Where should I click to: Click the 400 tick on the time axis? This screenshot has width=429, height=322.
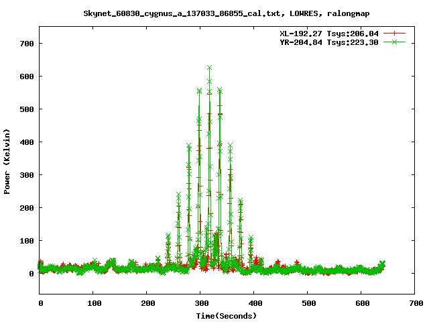pos(254,303)
